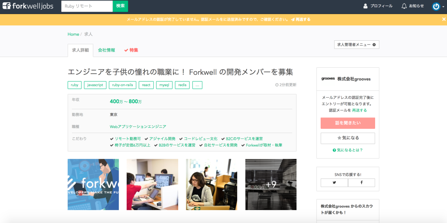447x223 pixels.
Task: Switch to the 特集 tab
Action: [x=131, y=50]
